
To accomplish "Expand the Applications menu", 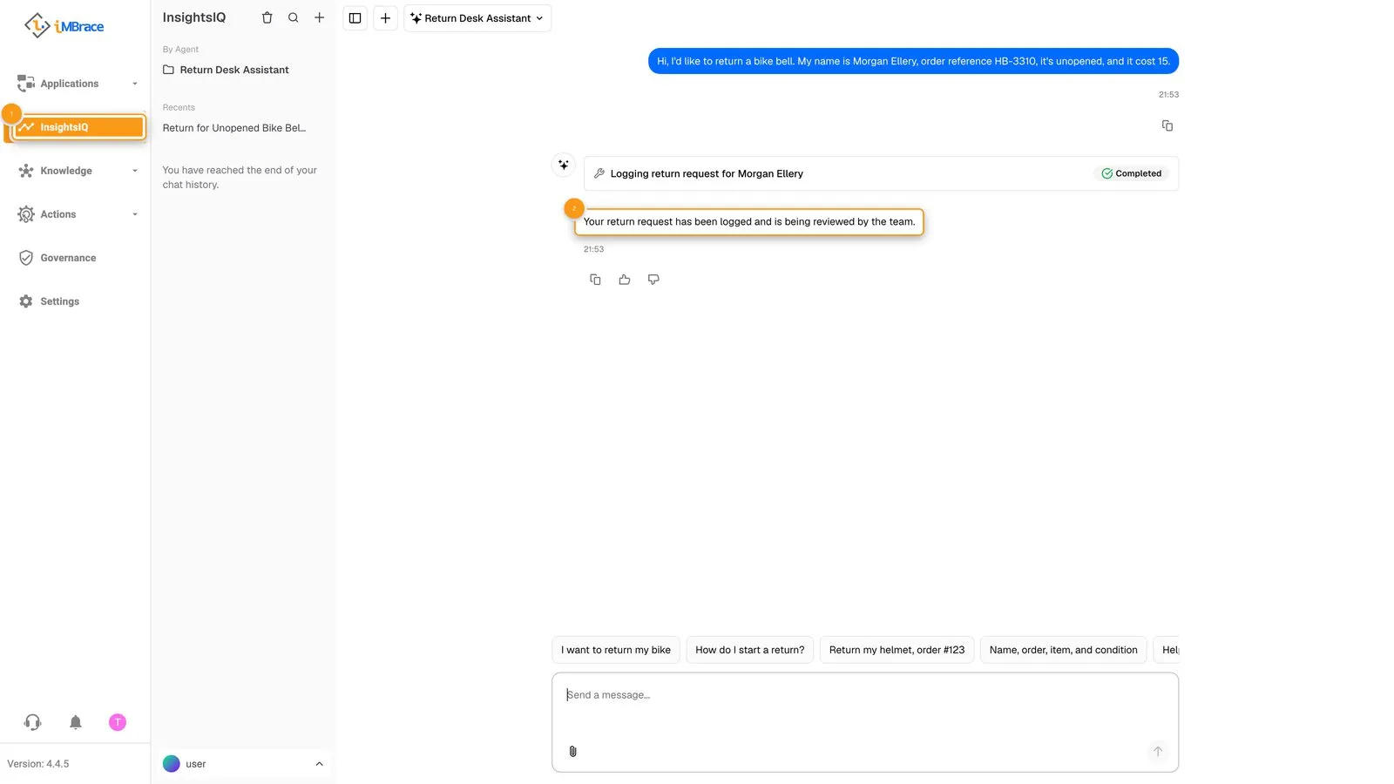I will (x=77, y=84).
